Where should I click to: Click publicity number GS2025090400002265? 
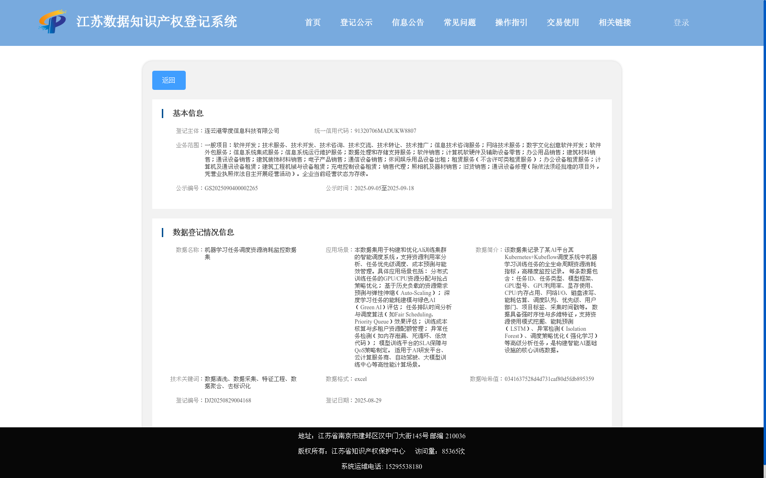pyautogui.click(x=231, y=188)
